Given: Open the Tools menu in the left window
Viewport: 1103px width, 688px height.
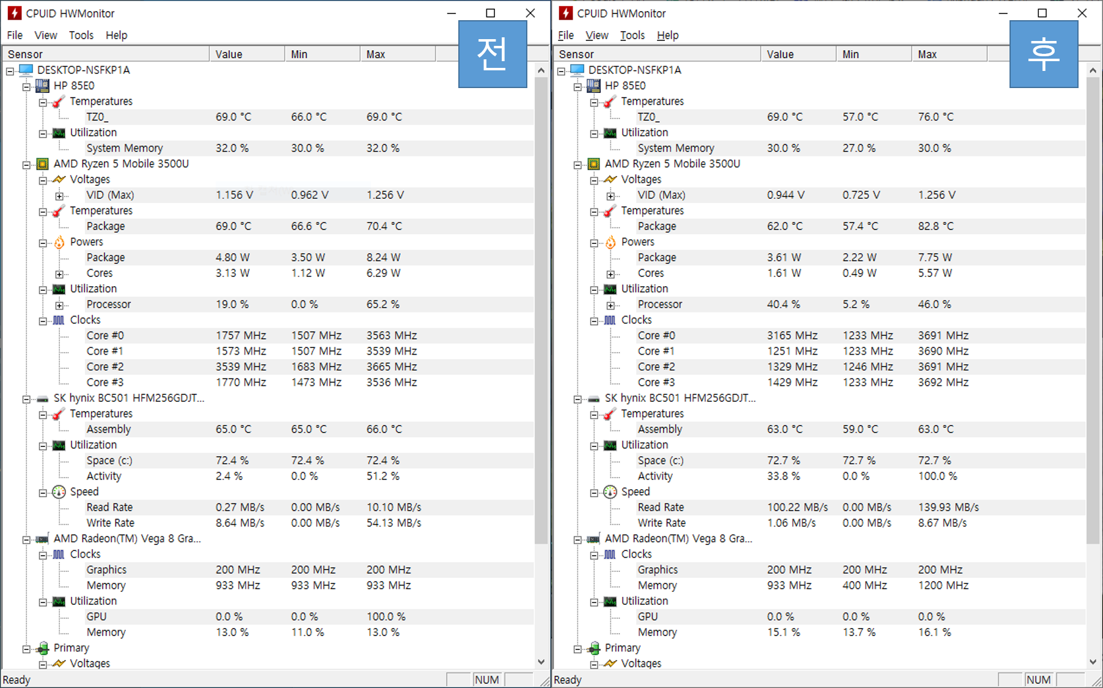Looking at the screenshot, I should pyautogui.click(x=81, y=35).
